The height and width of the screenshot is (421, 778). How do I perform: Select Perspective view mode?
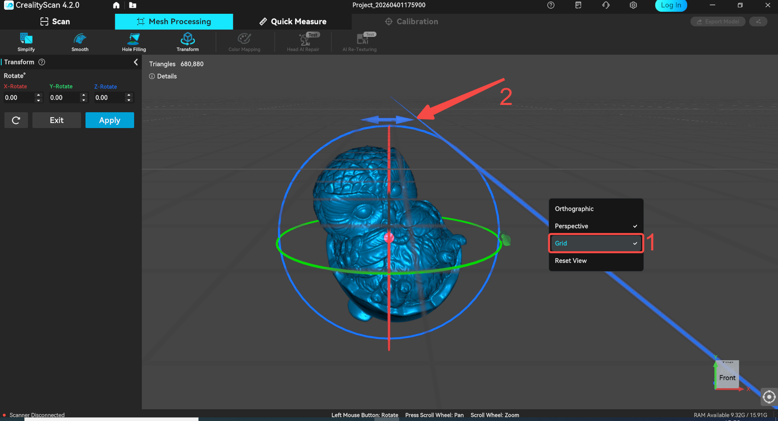click(596, 226)
